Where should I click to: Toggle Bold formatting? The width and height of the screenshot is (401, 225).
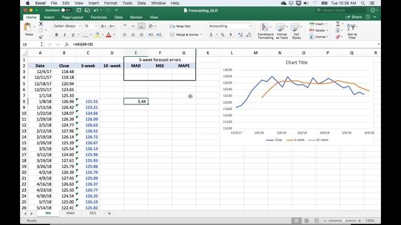[x=56, y=35]
